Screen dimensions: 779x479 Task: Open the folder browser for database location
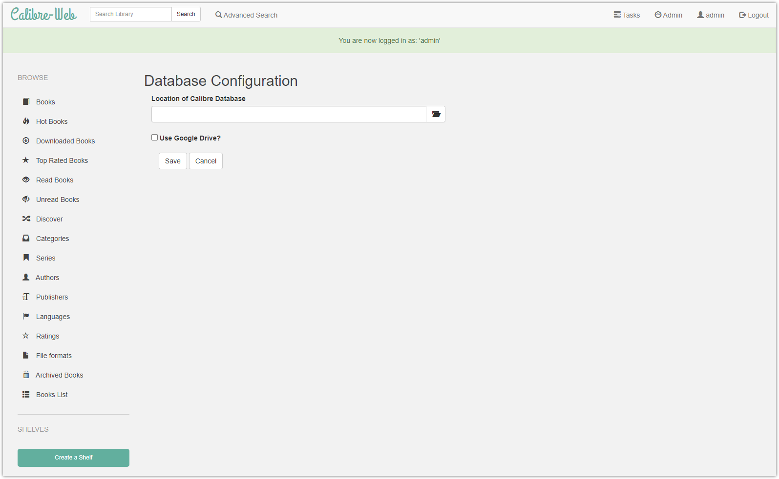click(x=436, y=114)
